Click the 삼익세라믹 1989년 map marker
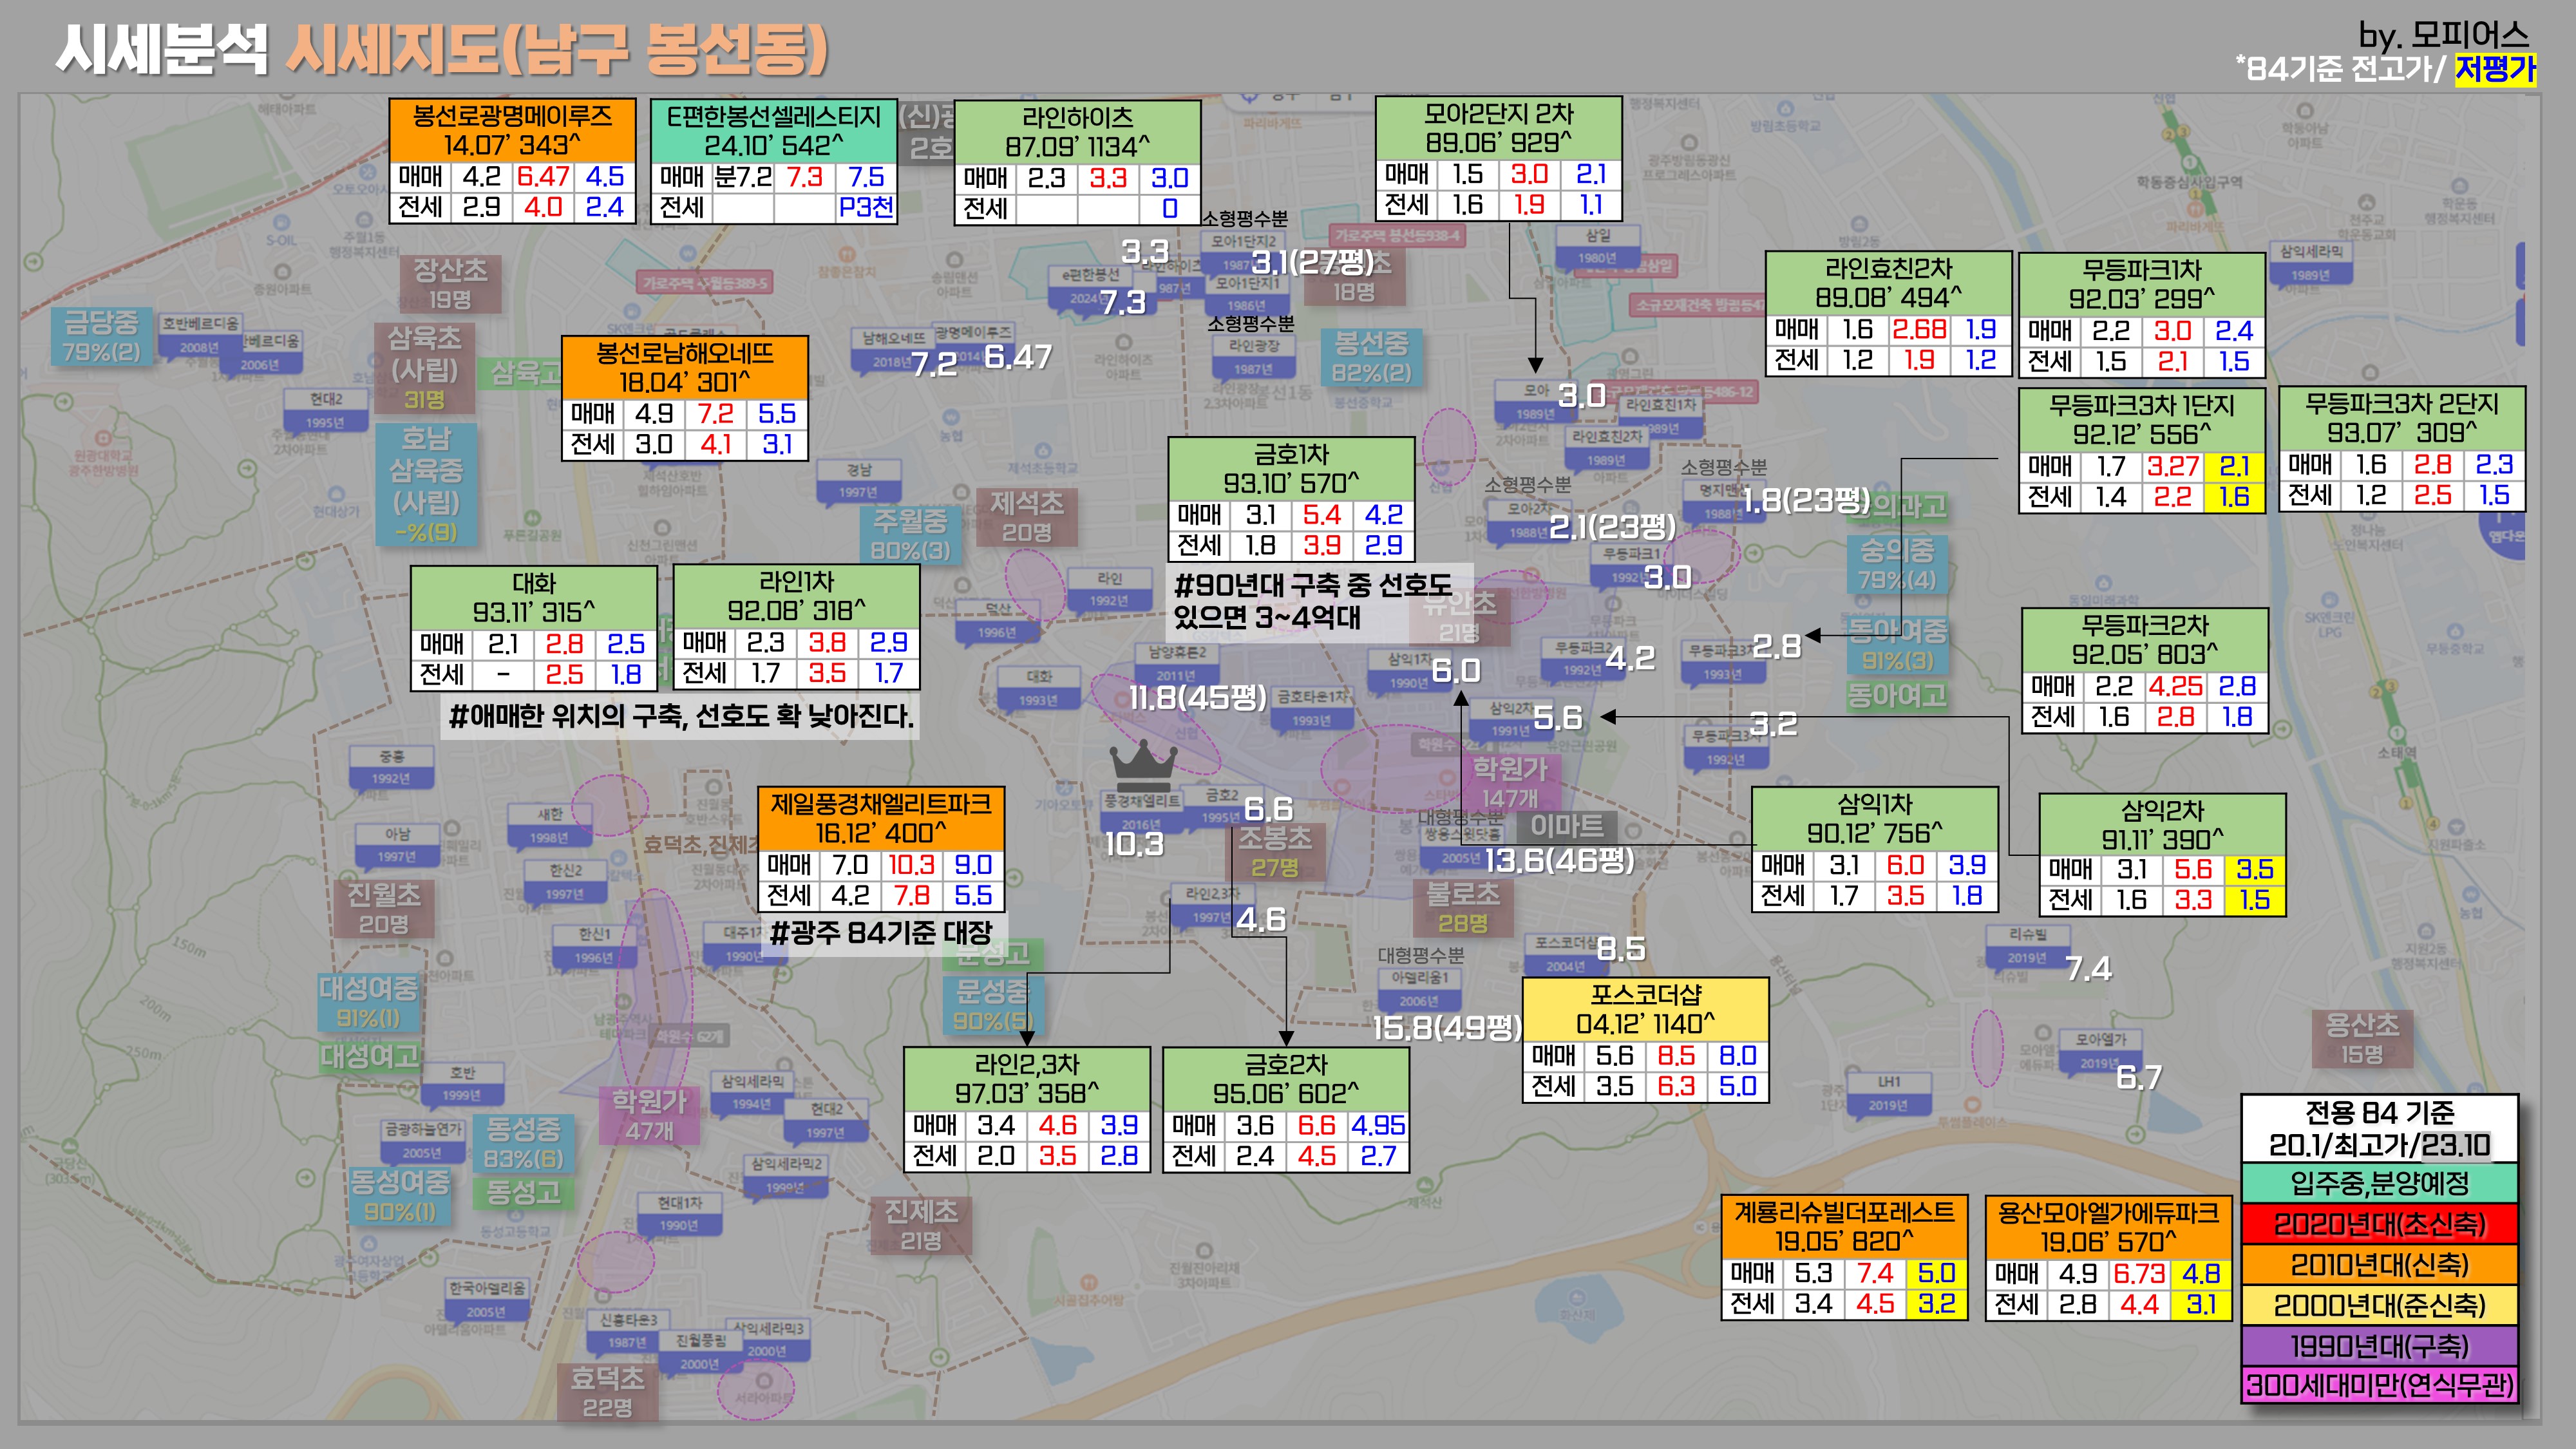Image resolution: width=2576 pixels, height=1449 pixels. pyautogui.click(x=2311, y=263)
